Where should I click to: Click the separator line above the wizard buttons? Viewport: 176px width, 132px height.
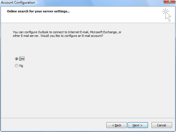coord(88,118)
